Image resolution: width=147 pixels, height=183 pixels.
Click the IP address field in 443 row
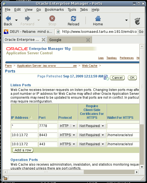(x=24, y=144)
